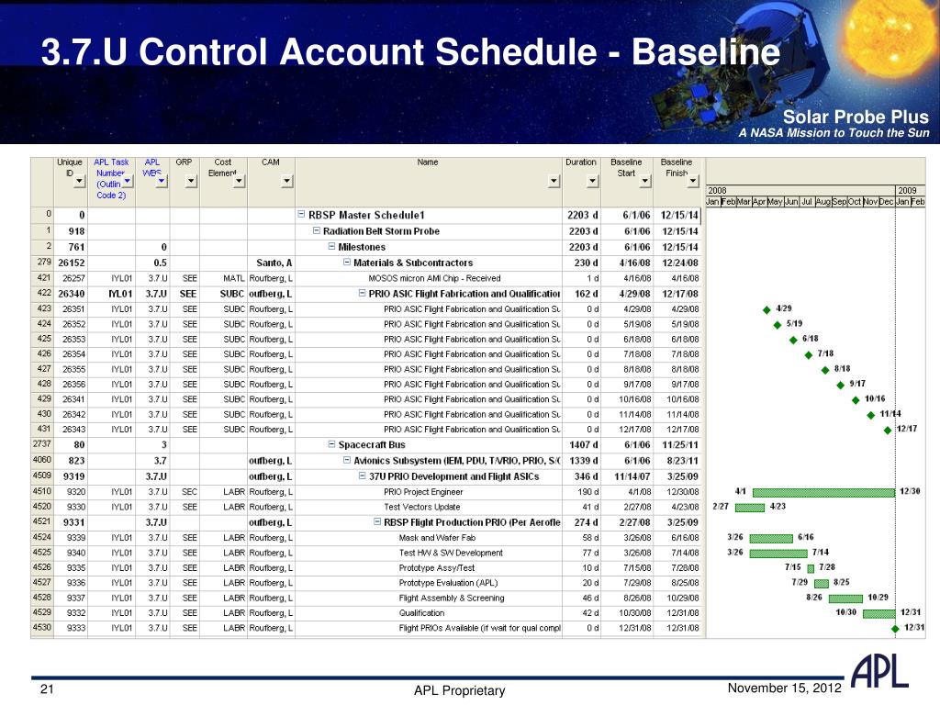This screenshot has height=705, width=940.
Task: Click the 346 d duration cell
Action: [581, 476]
